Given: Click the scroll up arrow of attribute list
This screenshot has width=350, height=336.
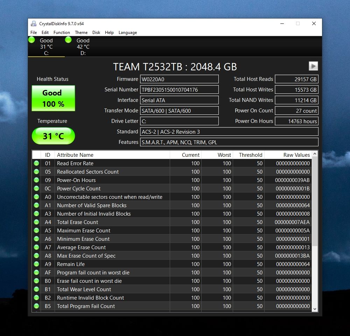Looking at the screenshot, I should click(315, 154).
